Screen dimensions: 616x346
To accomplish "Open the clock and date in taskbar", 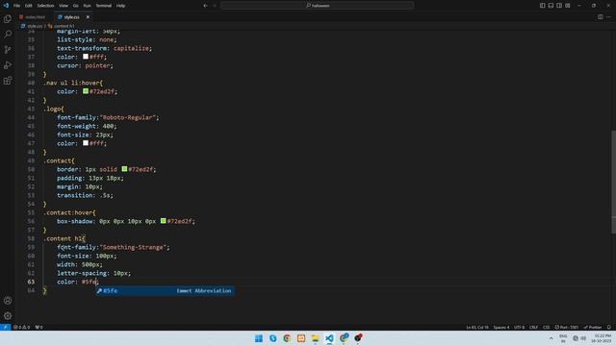I will pos(602,338).
